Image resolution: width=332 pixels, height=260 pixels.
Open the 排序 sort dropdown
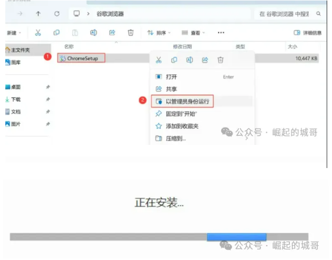[159, 33]
